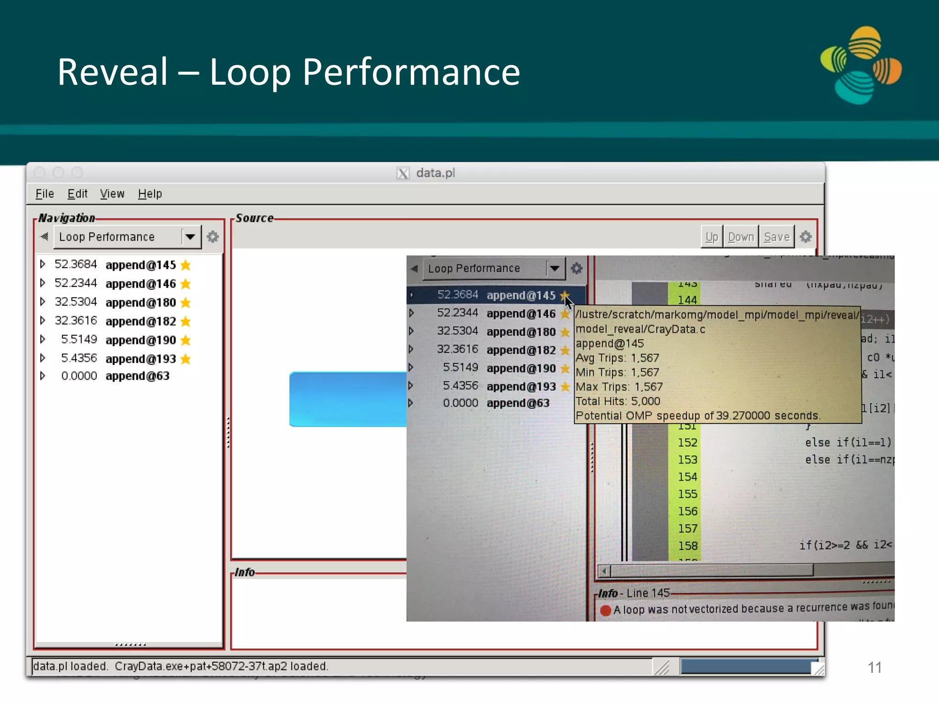Click the Navigation panel back arrow icon

tap(44, 237)
